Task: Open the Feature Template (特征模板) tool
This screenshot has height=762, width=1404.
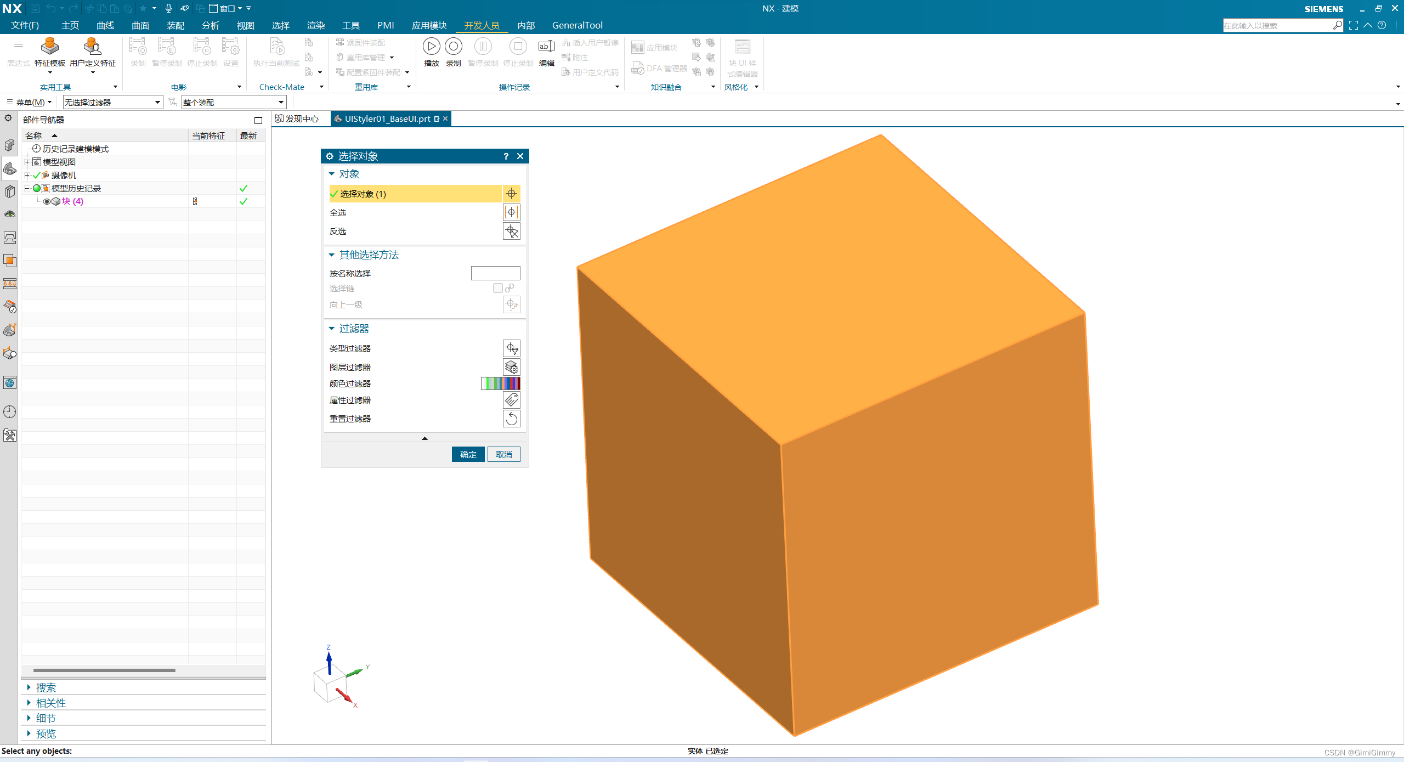Action: coord(49,53)
